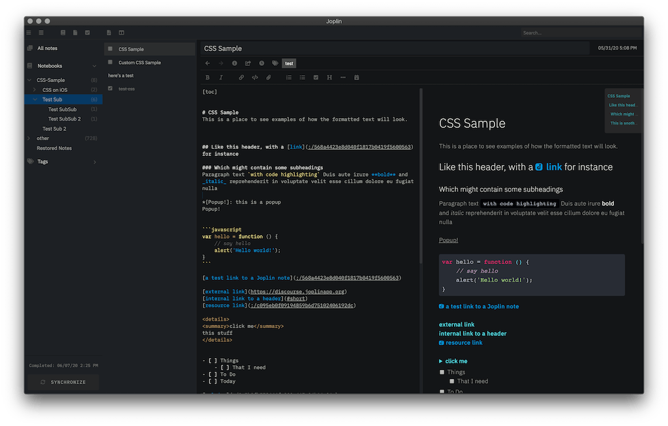The width and height of the screenshot is (668, 426).
Task: Collapse the Test Sub notebook arrow
Action: [35, 100]
